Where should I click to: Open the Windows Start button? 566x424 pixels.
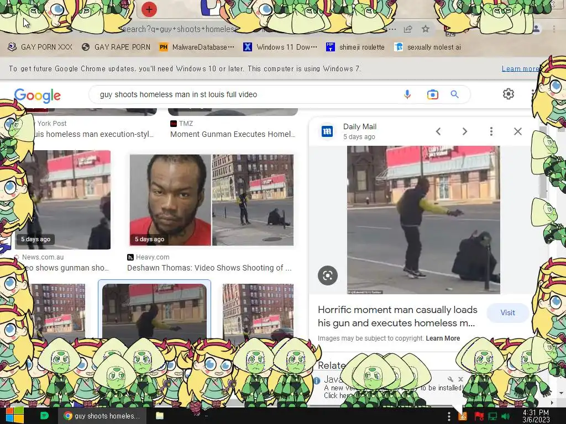pos(14,416)
